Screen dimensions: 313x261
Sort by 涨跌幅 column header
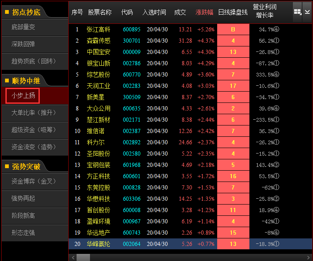(204, 13)
